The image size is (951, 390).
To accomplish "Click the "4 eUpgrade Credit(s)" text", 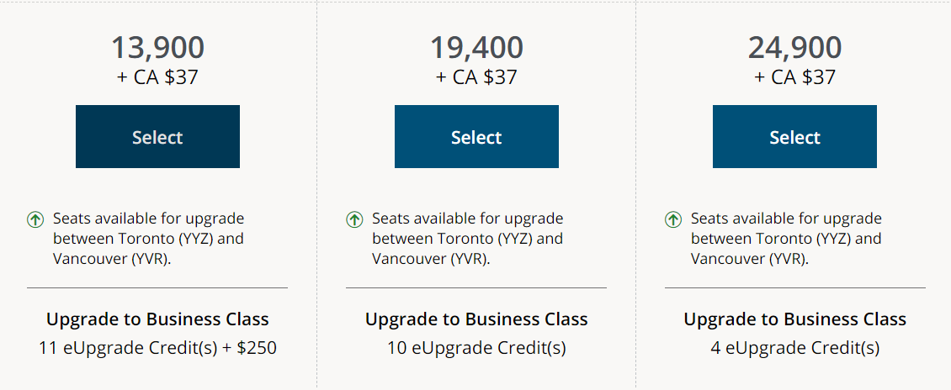I will (x=794, y=347).
